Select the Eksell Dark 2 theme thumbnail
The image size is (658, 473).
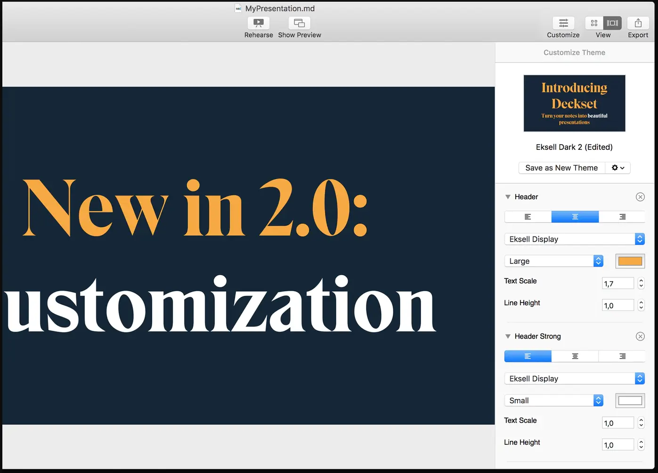click(x=574, y=103)
